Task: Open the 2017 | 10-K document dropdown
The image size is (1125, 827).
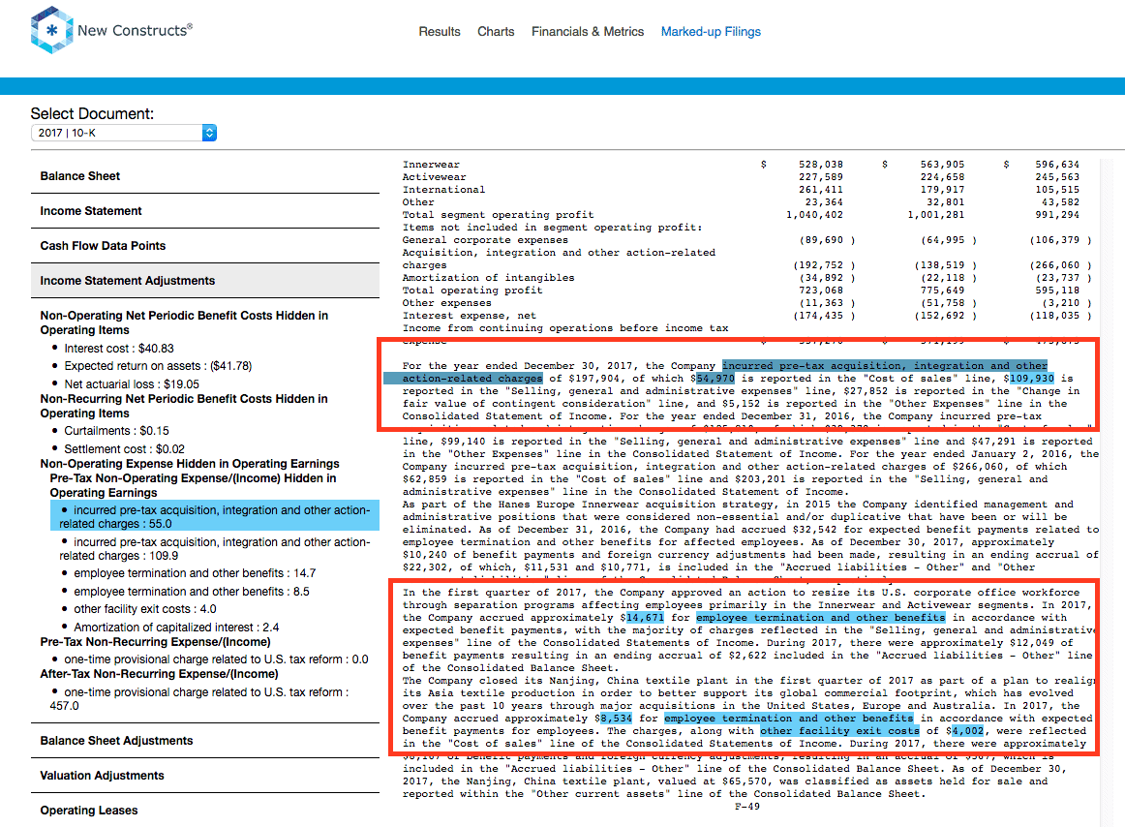Action: pyautogui.click(x=123, y=133)
